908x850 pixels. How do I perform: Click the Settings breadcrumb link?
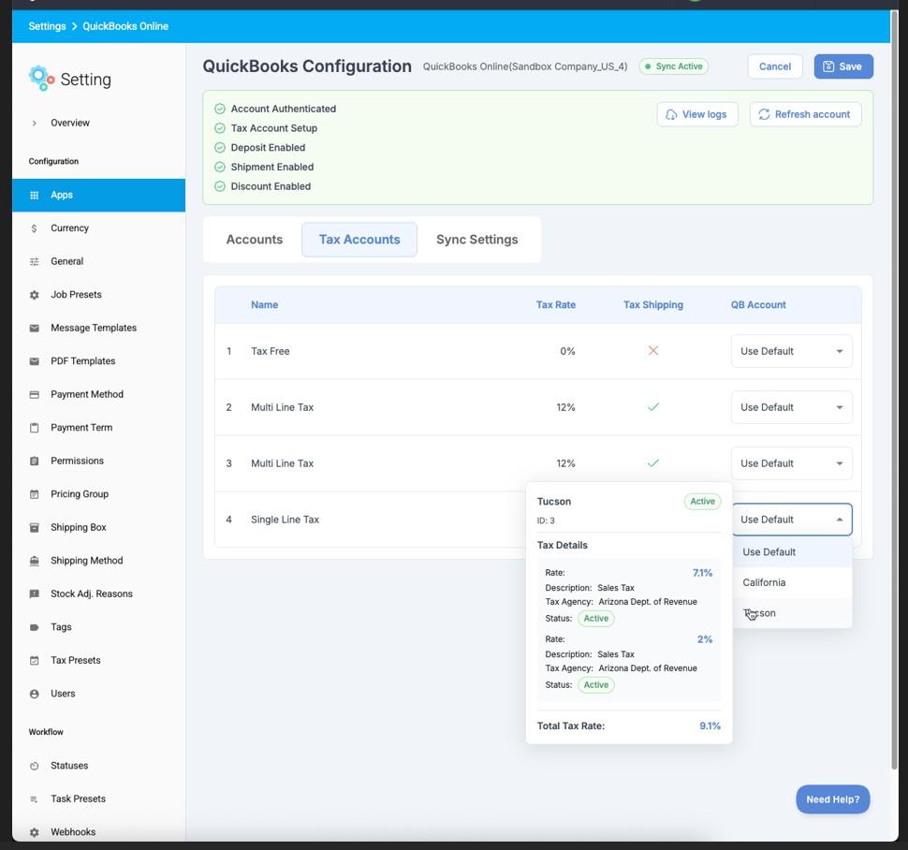(47, 26)
